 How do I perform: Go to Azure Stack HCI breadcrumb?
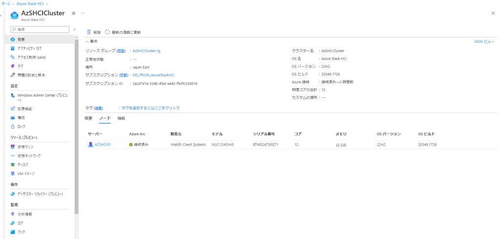(x=30, y=3)
